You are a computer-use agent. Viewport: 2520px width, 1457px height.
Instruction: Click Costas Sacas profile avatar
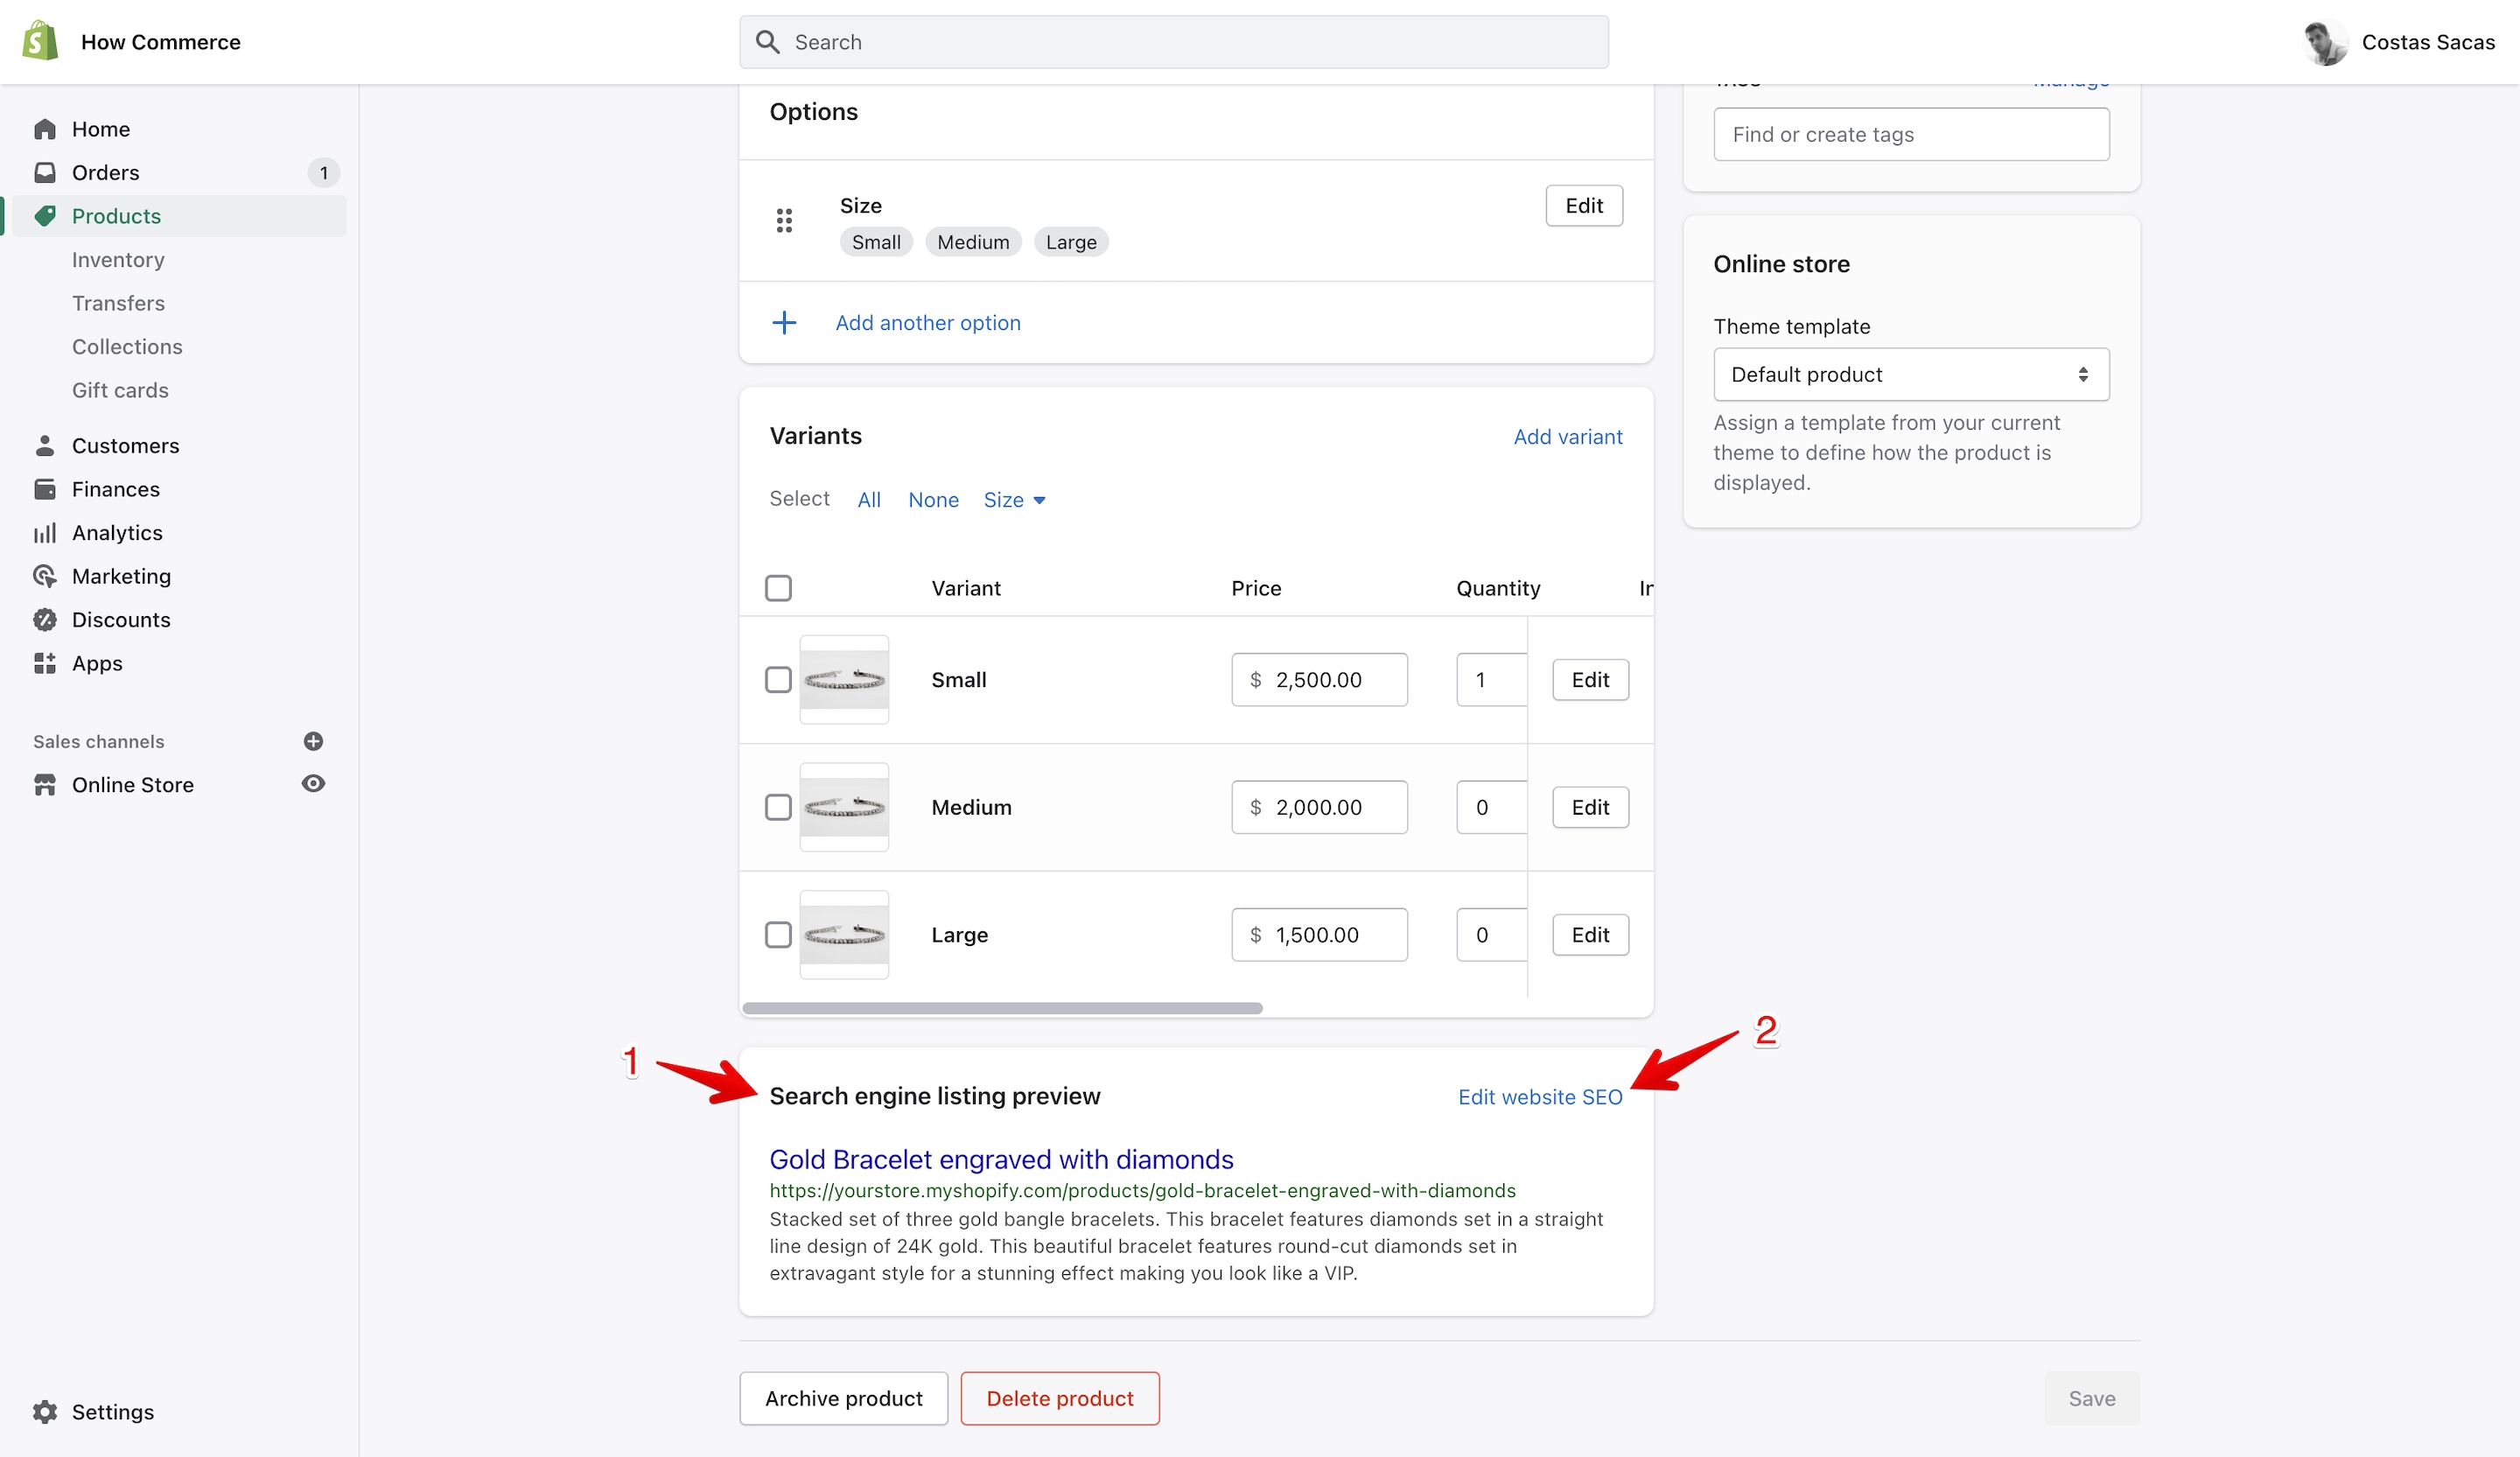[x=2325, y=42]
